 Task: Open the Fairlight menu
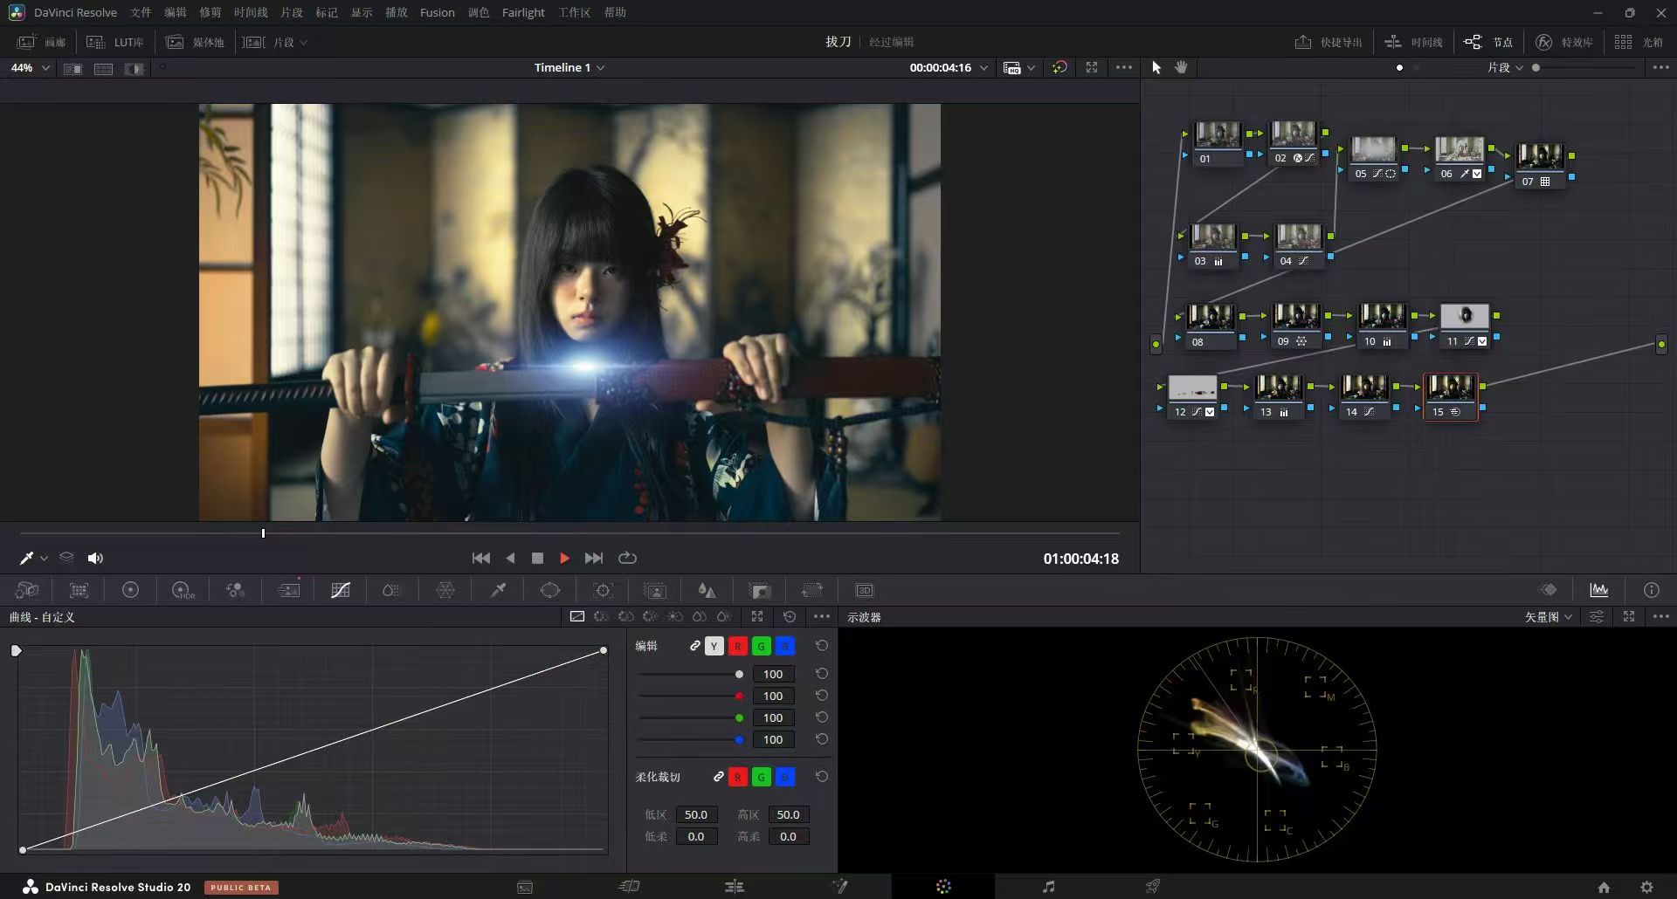click(523, 12)
